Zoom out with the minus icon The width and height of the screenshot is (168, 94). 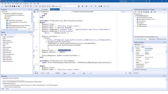[x=80, y=73]
